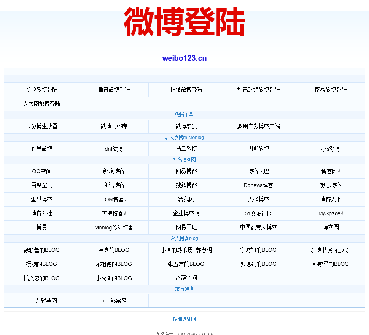Open 博易 link
Viewport: 369px width, 335px height.
[41, 228]
